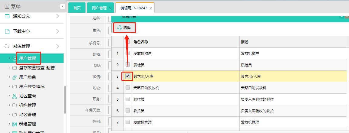Click the 系统管理 folder icon
The height and width of the screenshot is (133, 349).
(x=7, y=47)
